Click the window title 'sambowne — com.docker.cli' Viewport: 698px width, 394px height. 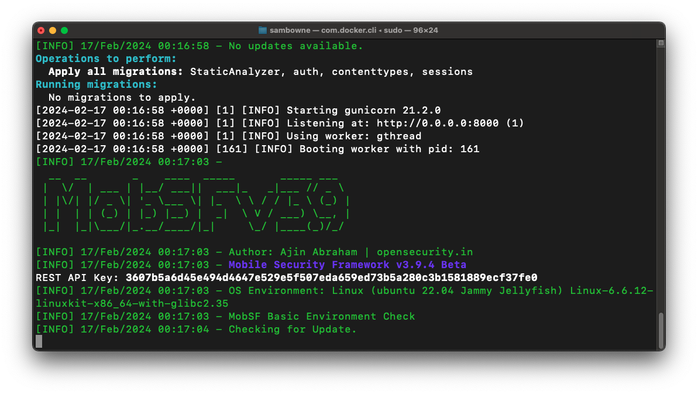click(323, 30)
